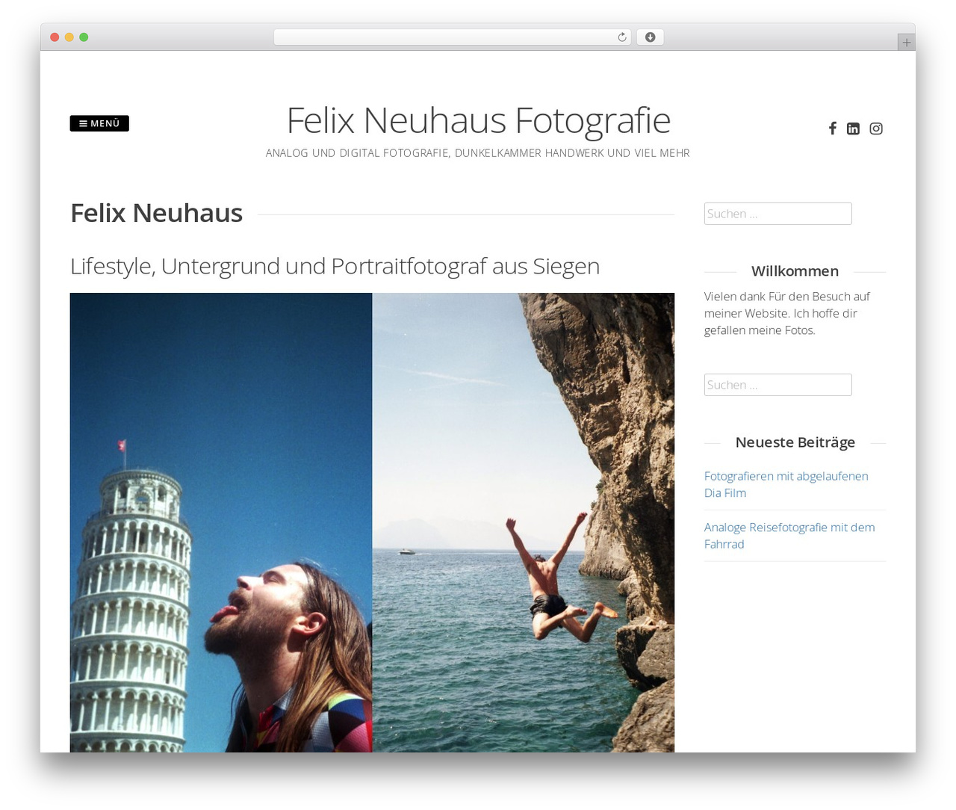The image size is (956, 810).
Task: Click the Willkommen widget title
Action: click(795, 271)
